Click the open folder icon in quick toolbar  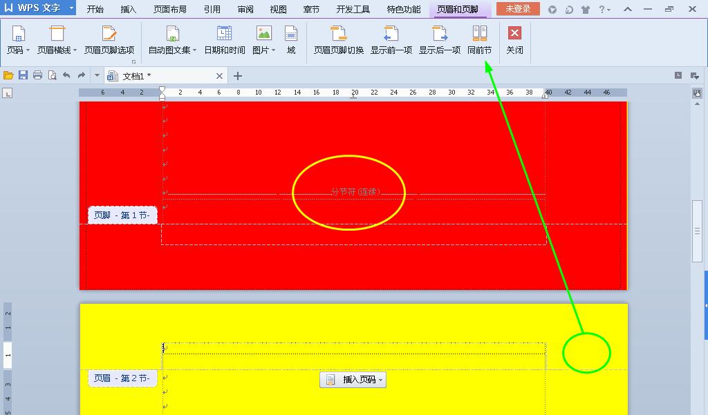point(8,75)
